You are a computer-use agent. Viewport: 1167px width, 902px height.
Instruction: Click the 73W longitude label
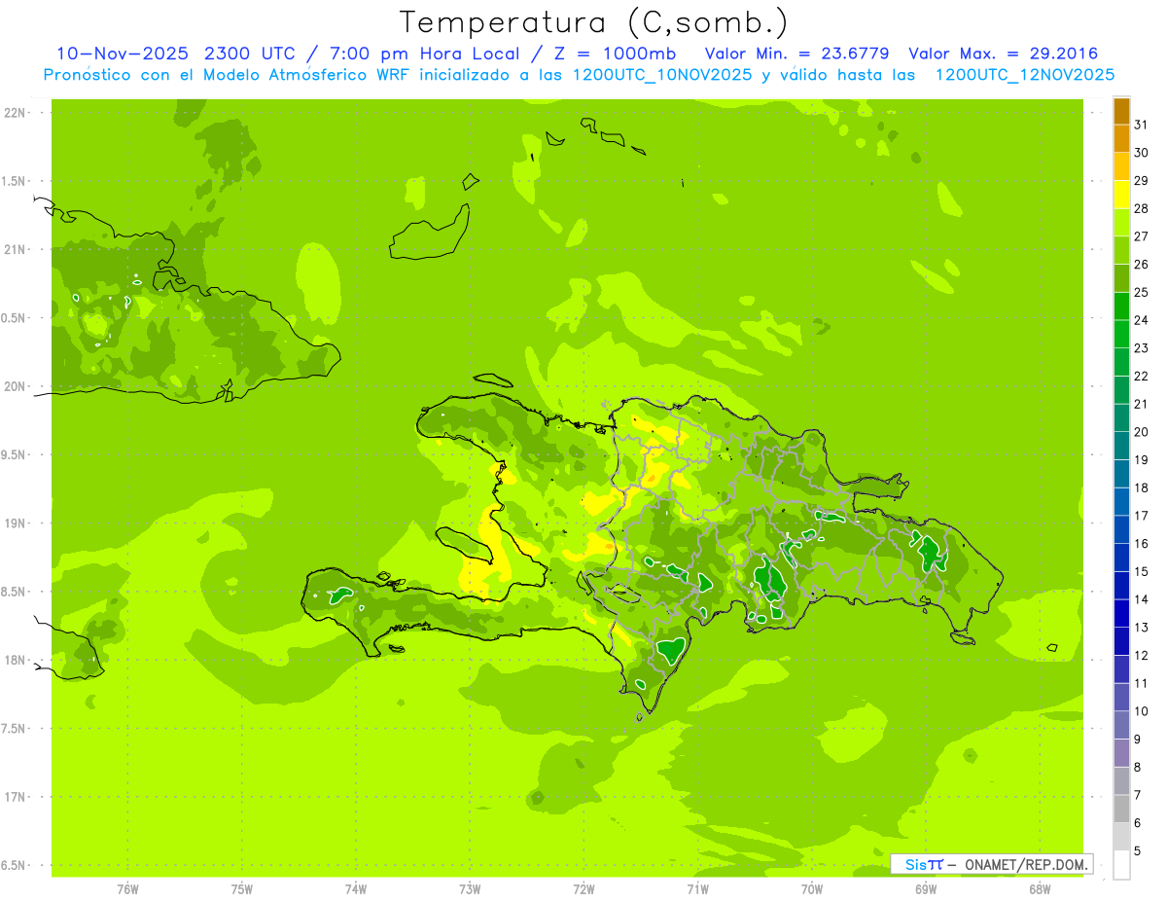tap(470, 889)
